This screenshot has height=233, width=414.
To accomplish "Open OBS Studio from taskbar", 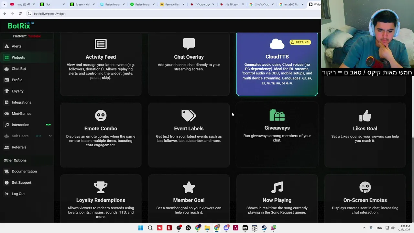I will pyautogui.click(x=179, y=228).
